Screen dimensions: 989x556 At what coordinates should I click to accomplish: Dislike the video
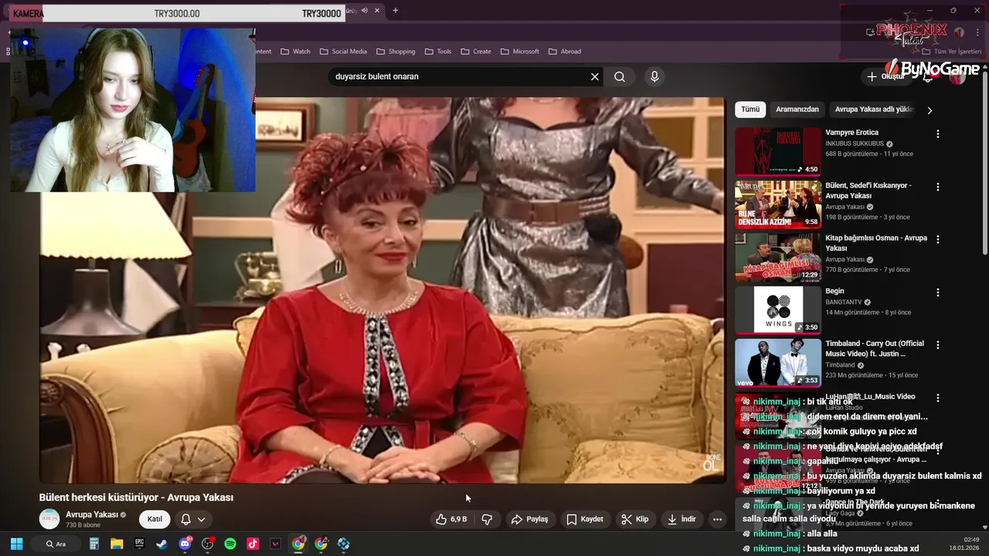tap(487, 519)
